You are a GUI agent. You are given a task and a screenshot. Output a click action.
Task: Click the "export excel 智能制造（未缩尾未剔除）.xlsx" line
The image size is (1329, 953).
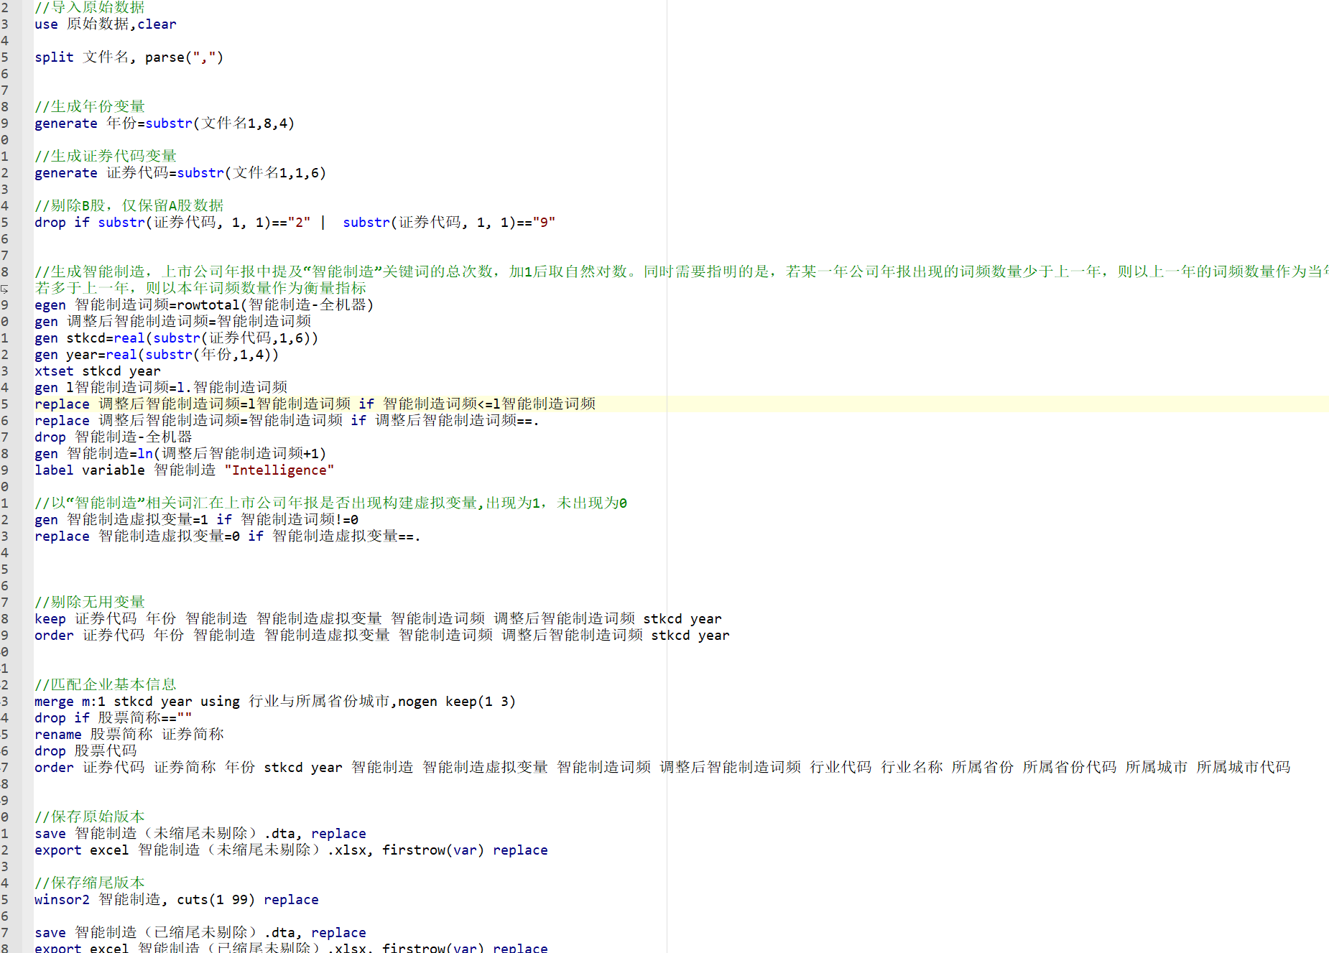point(291,850)
